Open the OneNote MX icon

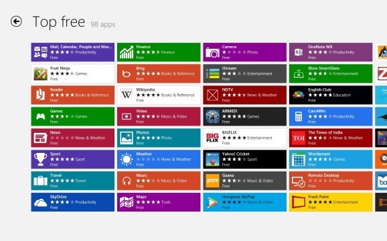299,52
